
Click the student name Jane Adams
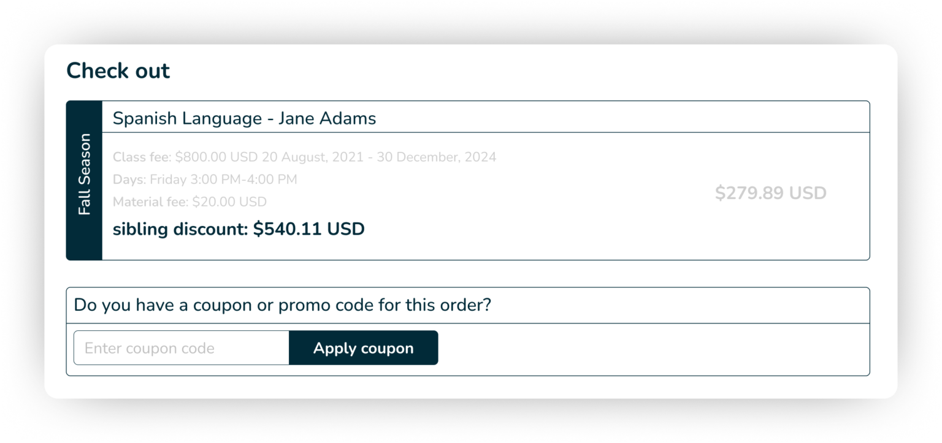click(x=327, y=118)
